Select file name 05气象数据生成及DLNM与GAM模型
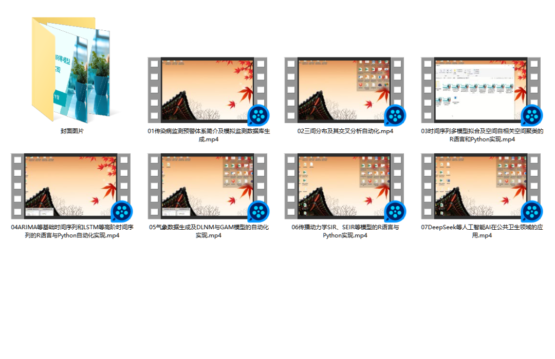 coord(209,231)
